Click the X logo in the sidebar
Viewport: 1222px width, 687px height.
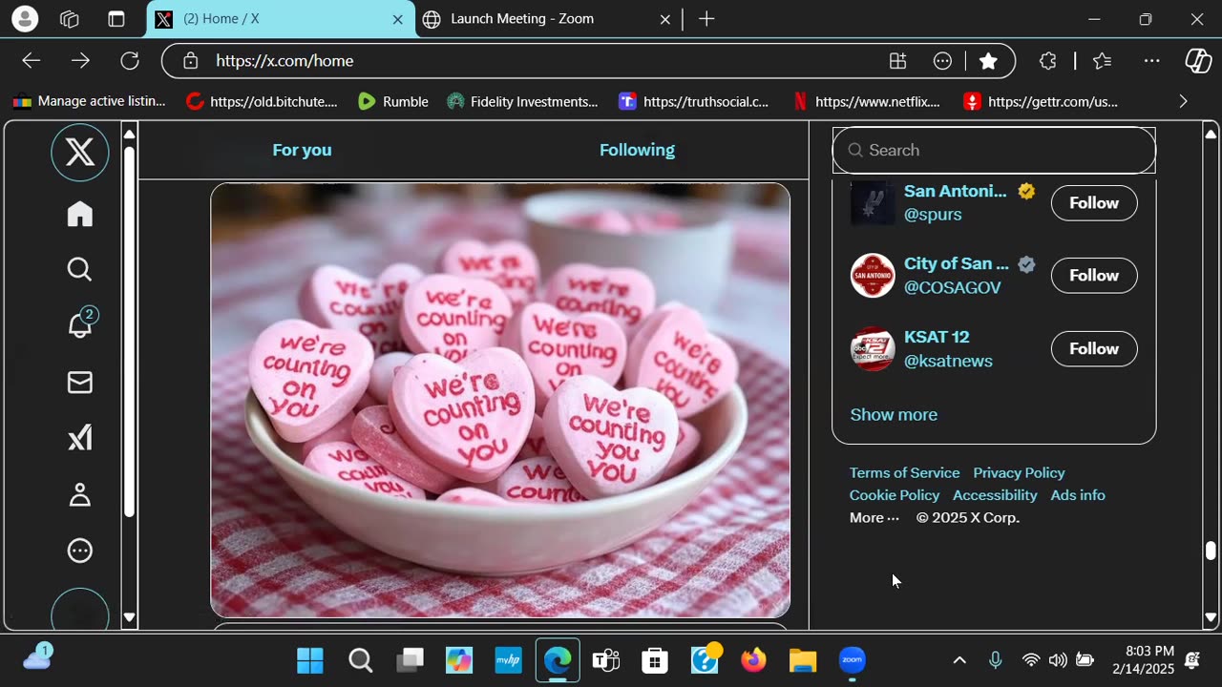(x=80, y=153)
